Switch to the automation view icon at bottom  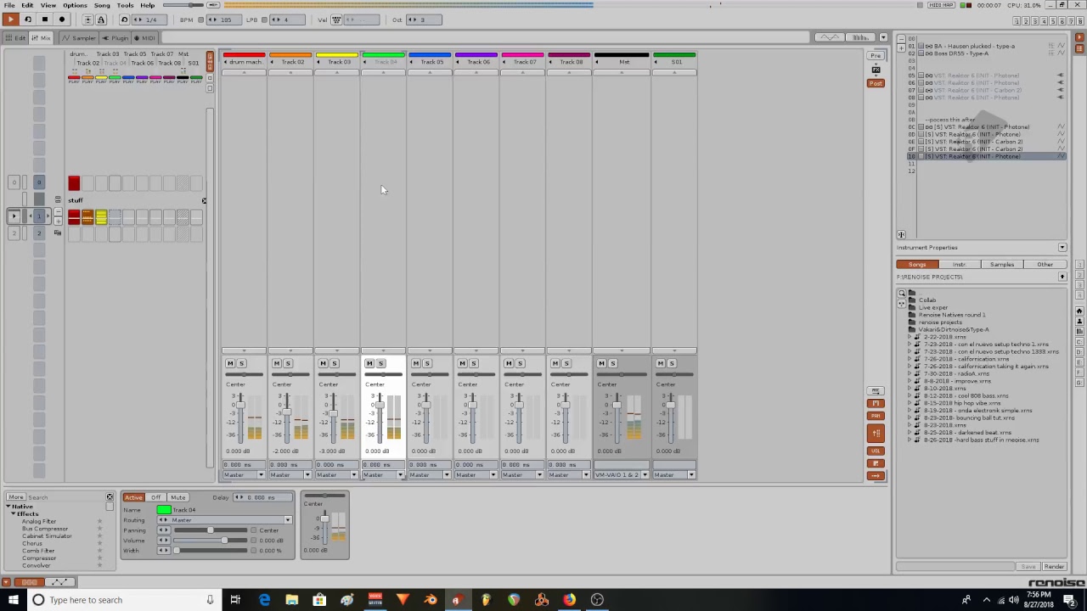[59, 582]
